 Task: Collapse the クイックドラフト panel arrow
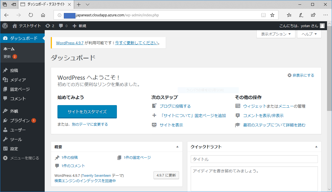pos(316,147)
